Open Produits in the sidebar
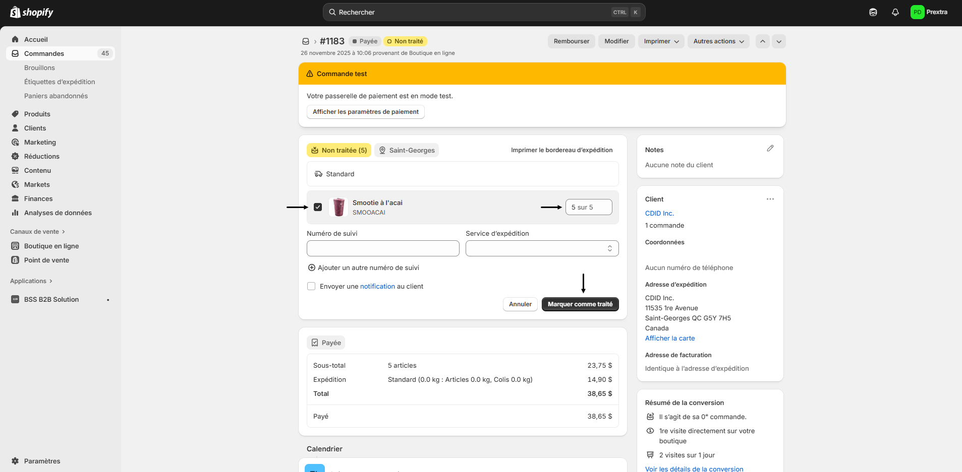962x472 pixels. click(37, 114)
